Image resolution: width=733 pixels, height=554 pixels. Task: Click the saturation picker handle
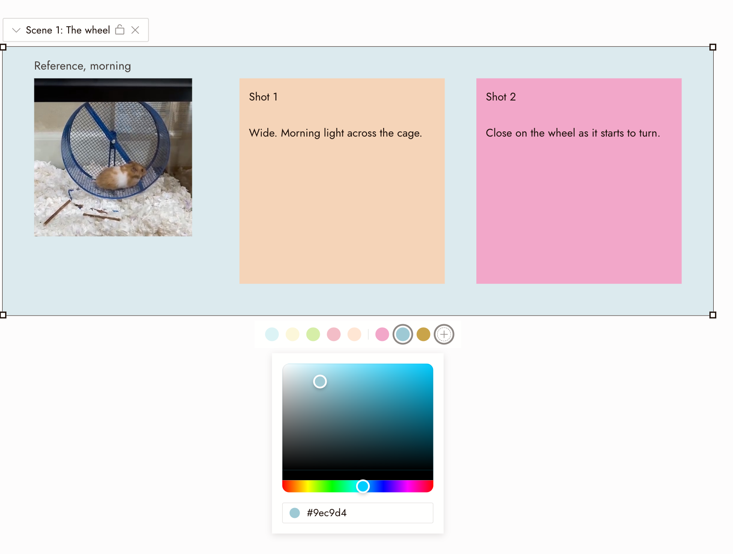point(320,381)
